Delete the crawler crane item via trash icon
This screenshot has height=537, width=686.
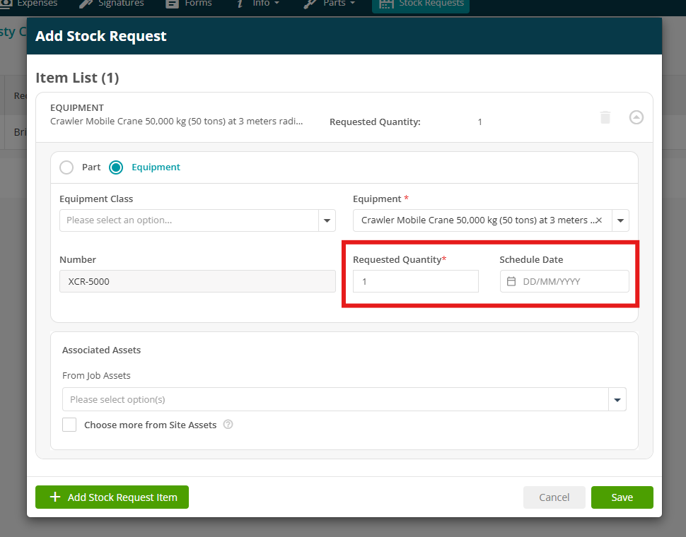click(605, 117)
